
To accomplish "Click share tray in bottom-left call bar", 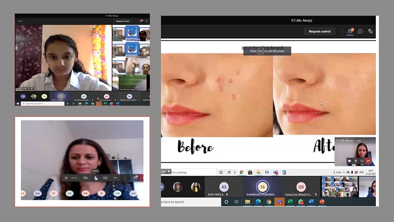I will tap(105, 178).
